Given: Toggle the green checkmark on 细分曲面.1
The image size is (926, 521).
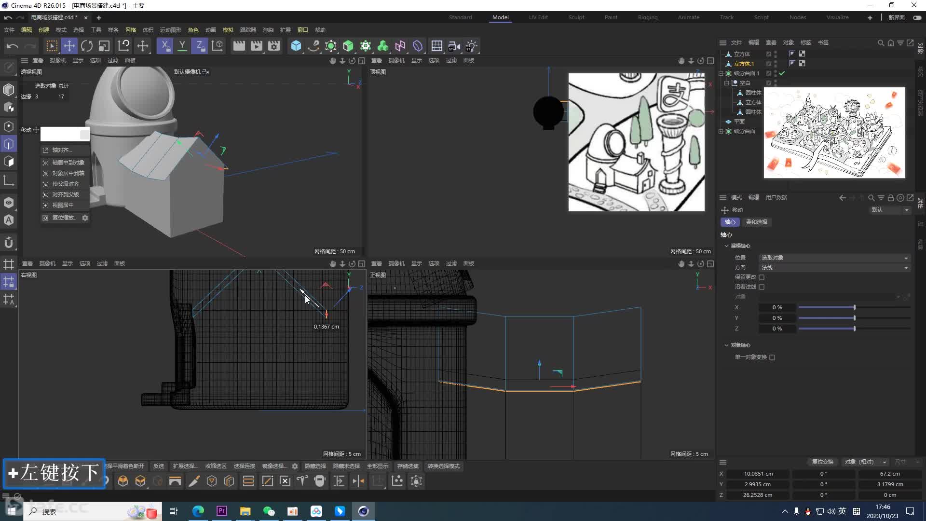Looking at the screenshot, I should coord(782,73).
